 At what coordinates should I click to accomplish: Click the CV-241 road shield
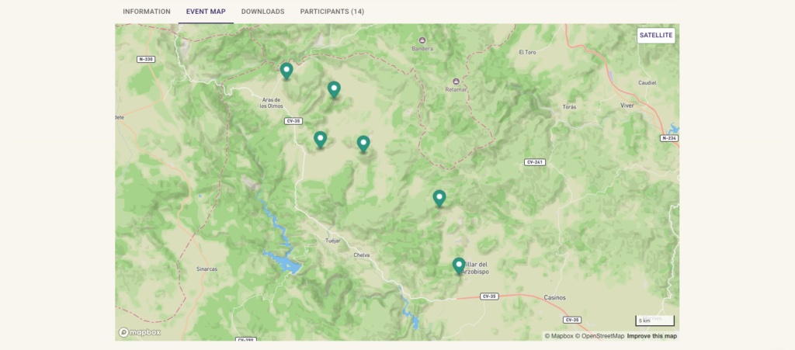click(x=535, y=162)
